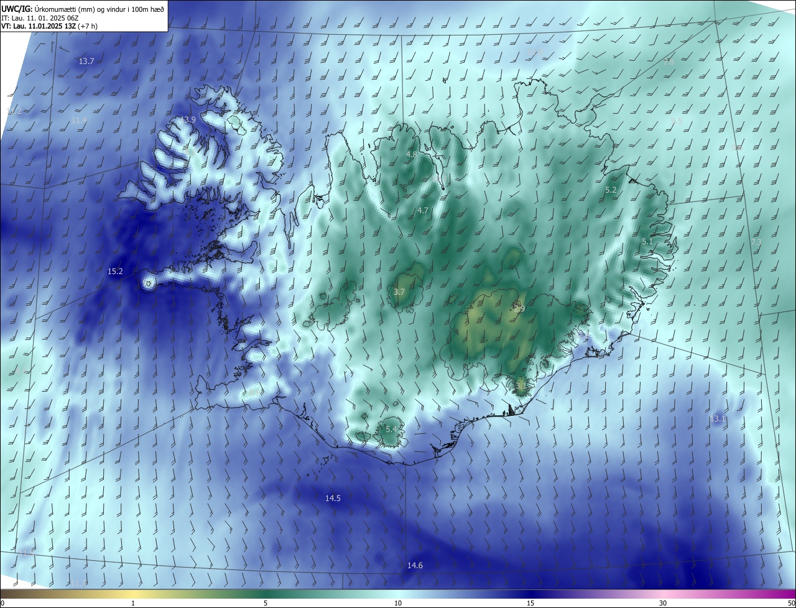796x608 pixels.
Task: Click the 4.8 value label
Action: click(x=411, y=154)
